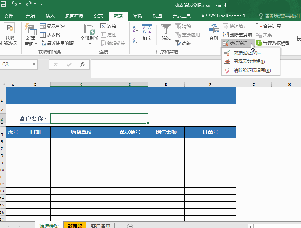Open the Undo history dropdown arrow

pyautogui.click(x=20, y=4)
